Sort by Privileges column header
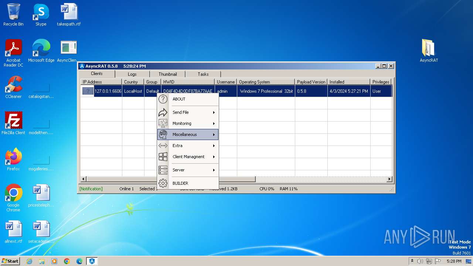Viewport: 473px width, 266px height. 381,82
